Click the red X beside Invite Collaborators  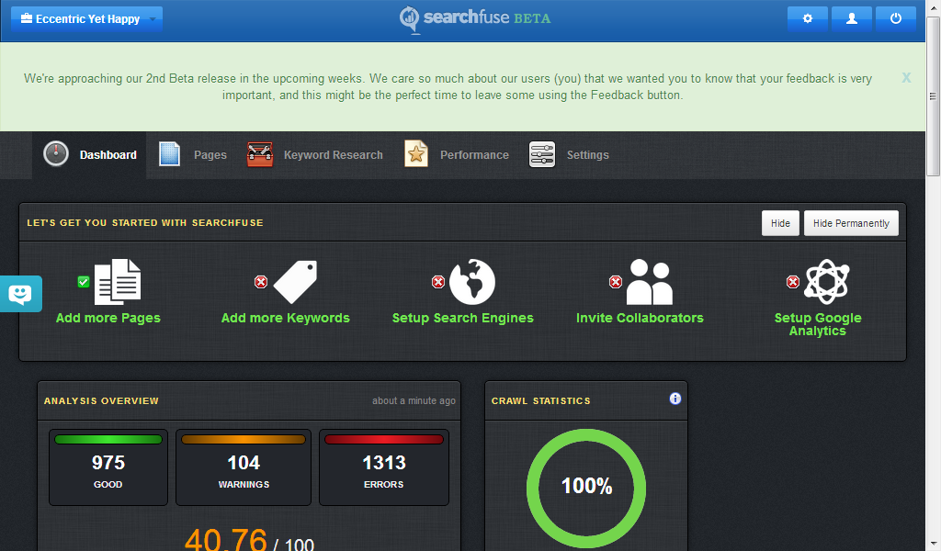point(615,282)
